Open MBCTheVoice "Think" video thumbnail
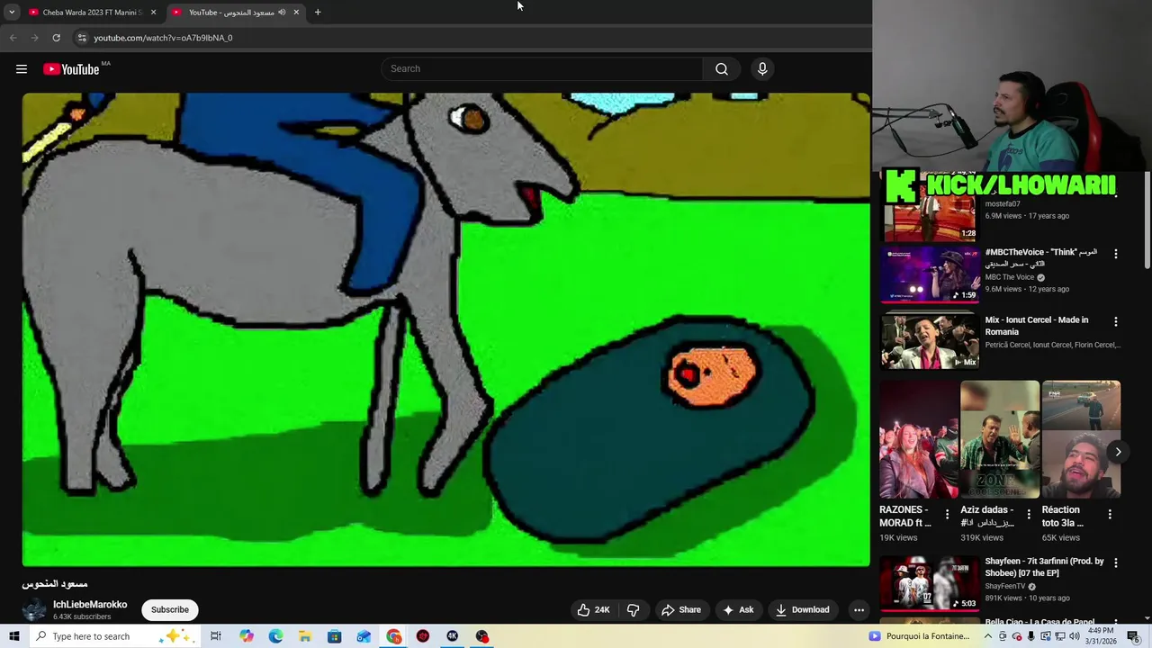Screen dimensions: 1152x648 (x=930, y=274)
